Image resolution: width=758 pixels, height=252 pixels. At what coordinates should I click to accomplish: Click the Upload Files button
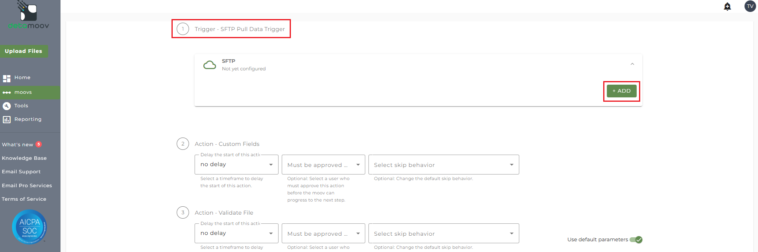point(23,51)
